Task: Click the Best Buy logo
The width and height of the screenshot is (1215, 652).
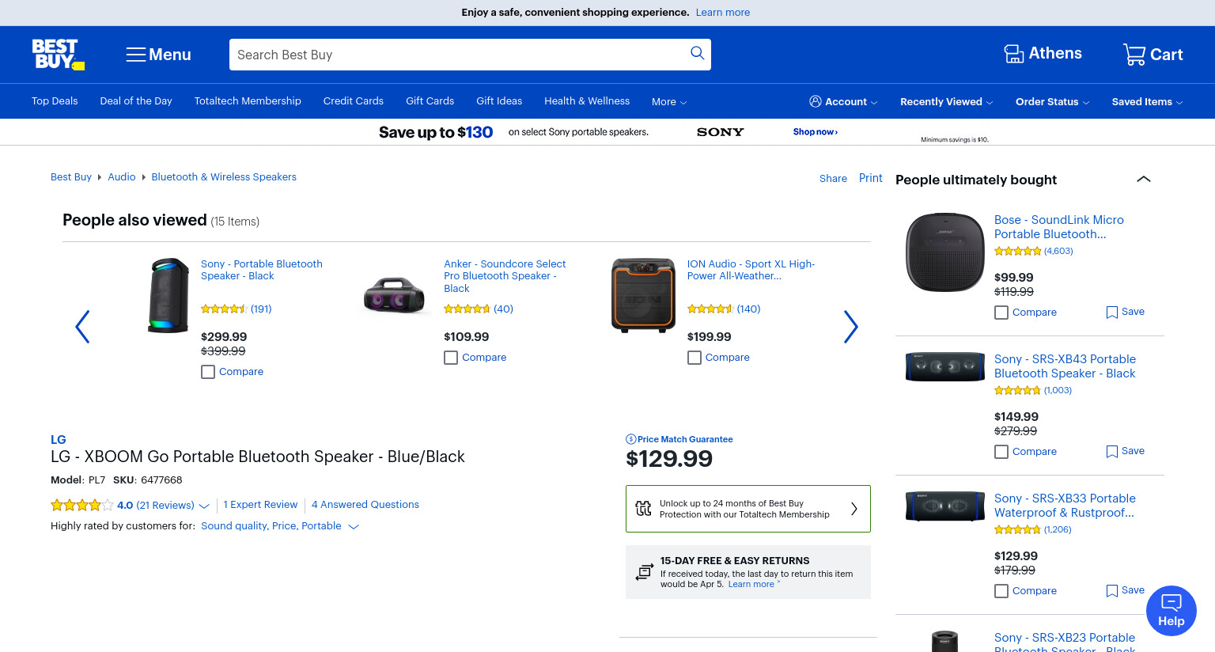Action: coord(58,55)
